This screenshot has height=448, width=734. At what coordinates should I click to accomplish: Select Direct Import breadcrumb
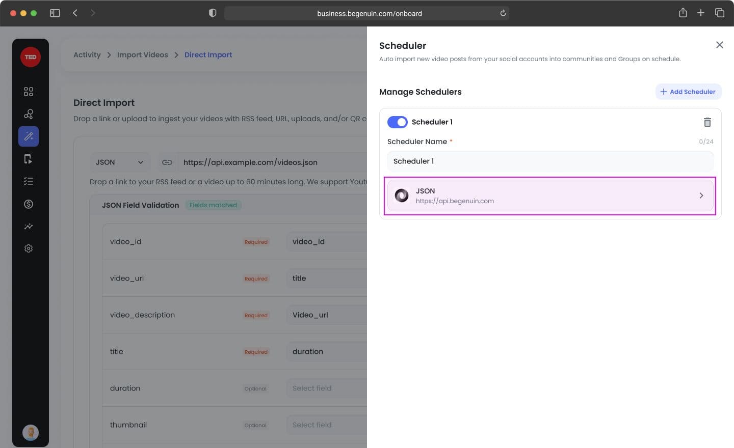(x=208, y=55)
